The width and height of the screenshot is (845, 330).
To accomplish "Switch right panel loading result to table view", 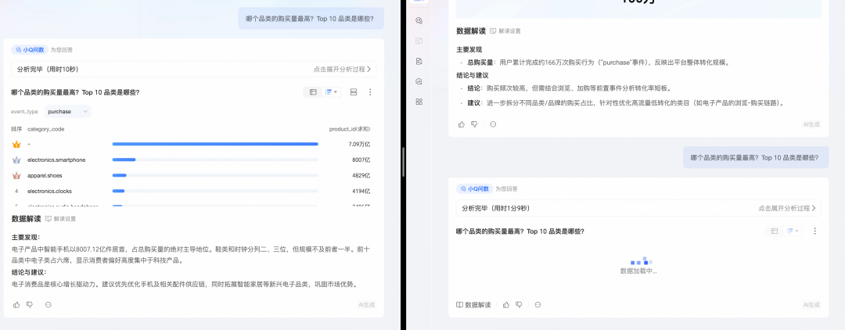I will point(775,231).
